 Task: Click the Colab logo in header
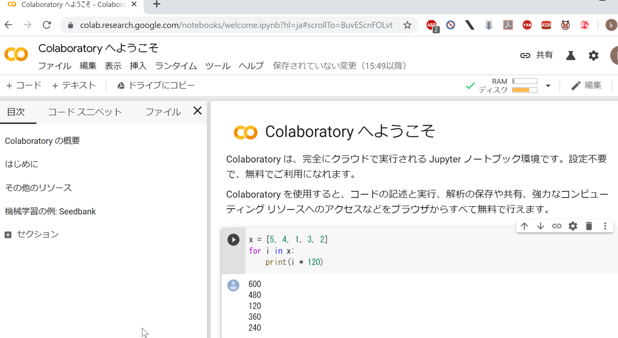(16, 54)
